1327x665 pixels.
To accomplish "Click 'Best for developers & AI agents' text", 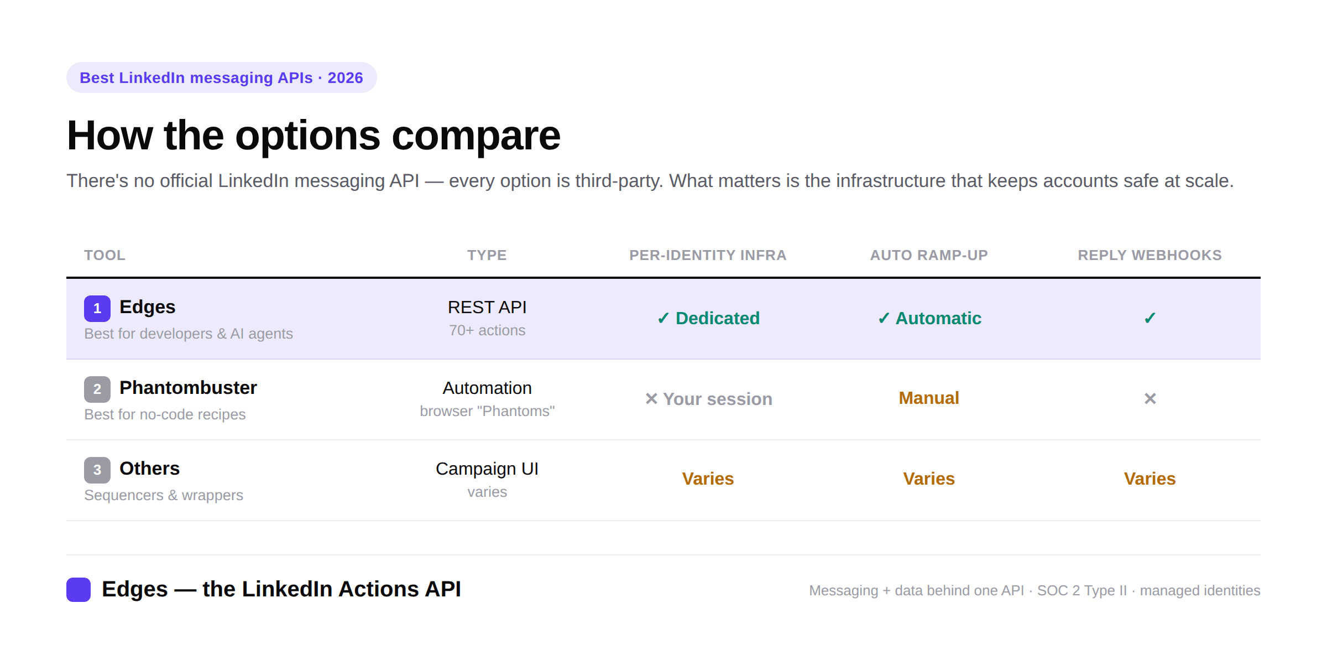I will pyautogui.click(x=189, y=334).
